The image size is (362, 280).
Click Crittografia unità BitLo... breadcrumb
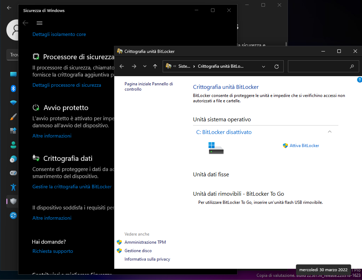tap(221, 66)
